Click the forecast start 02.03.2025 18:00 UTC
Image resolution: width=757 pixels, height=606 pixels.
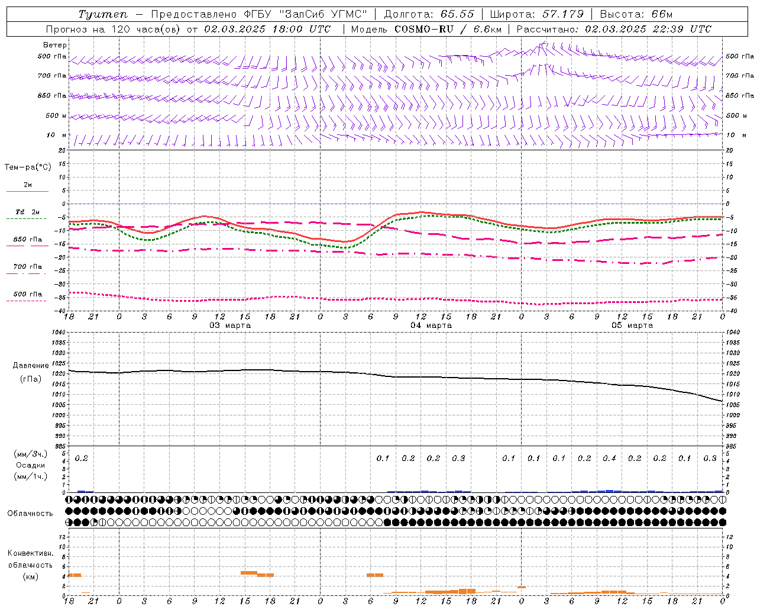click(267, 29)
